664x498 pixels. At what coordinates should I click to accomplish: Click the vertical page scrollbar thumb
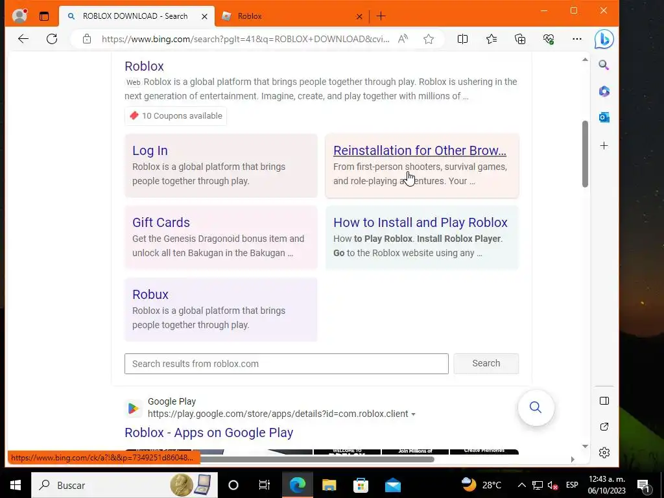coord(585,154)
